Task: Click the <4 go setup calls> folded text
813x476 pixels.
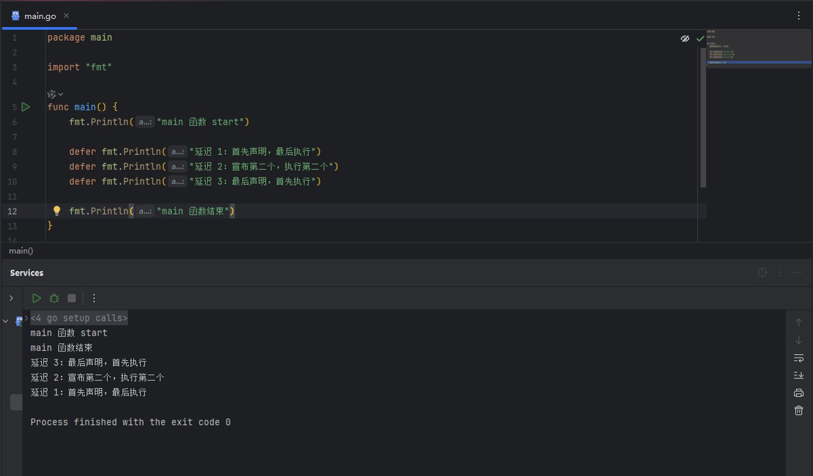Action: click(x=79, y=318)
